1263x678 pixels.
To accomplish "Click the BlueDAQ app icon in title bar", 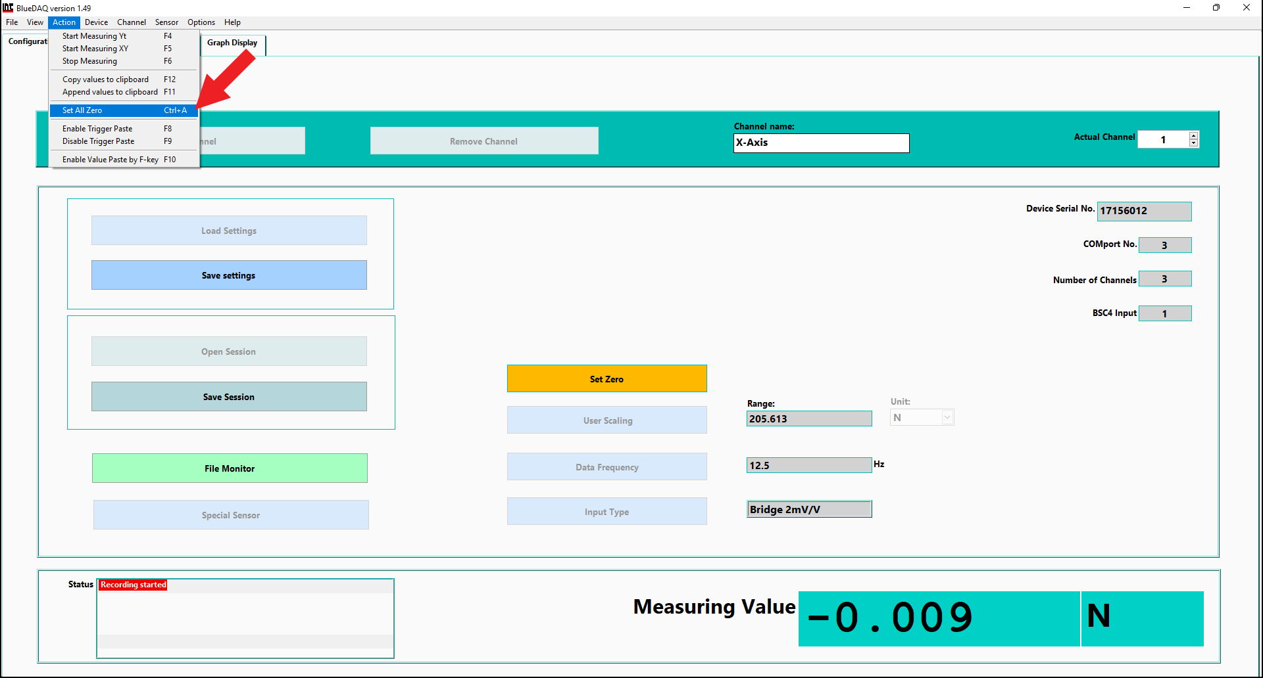I will pyautogui.click(x=8, y=8).
